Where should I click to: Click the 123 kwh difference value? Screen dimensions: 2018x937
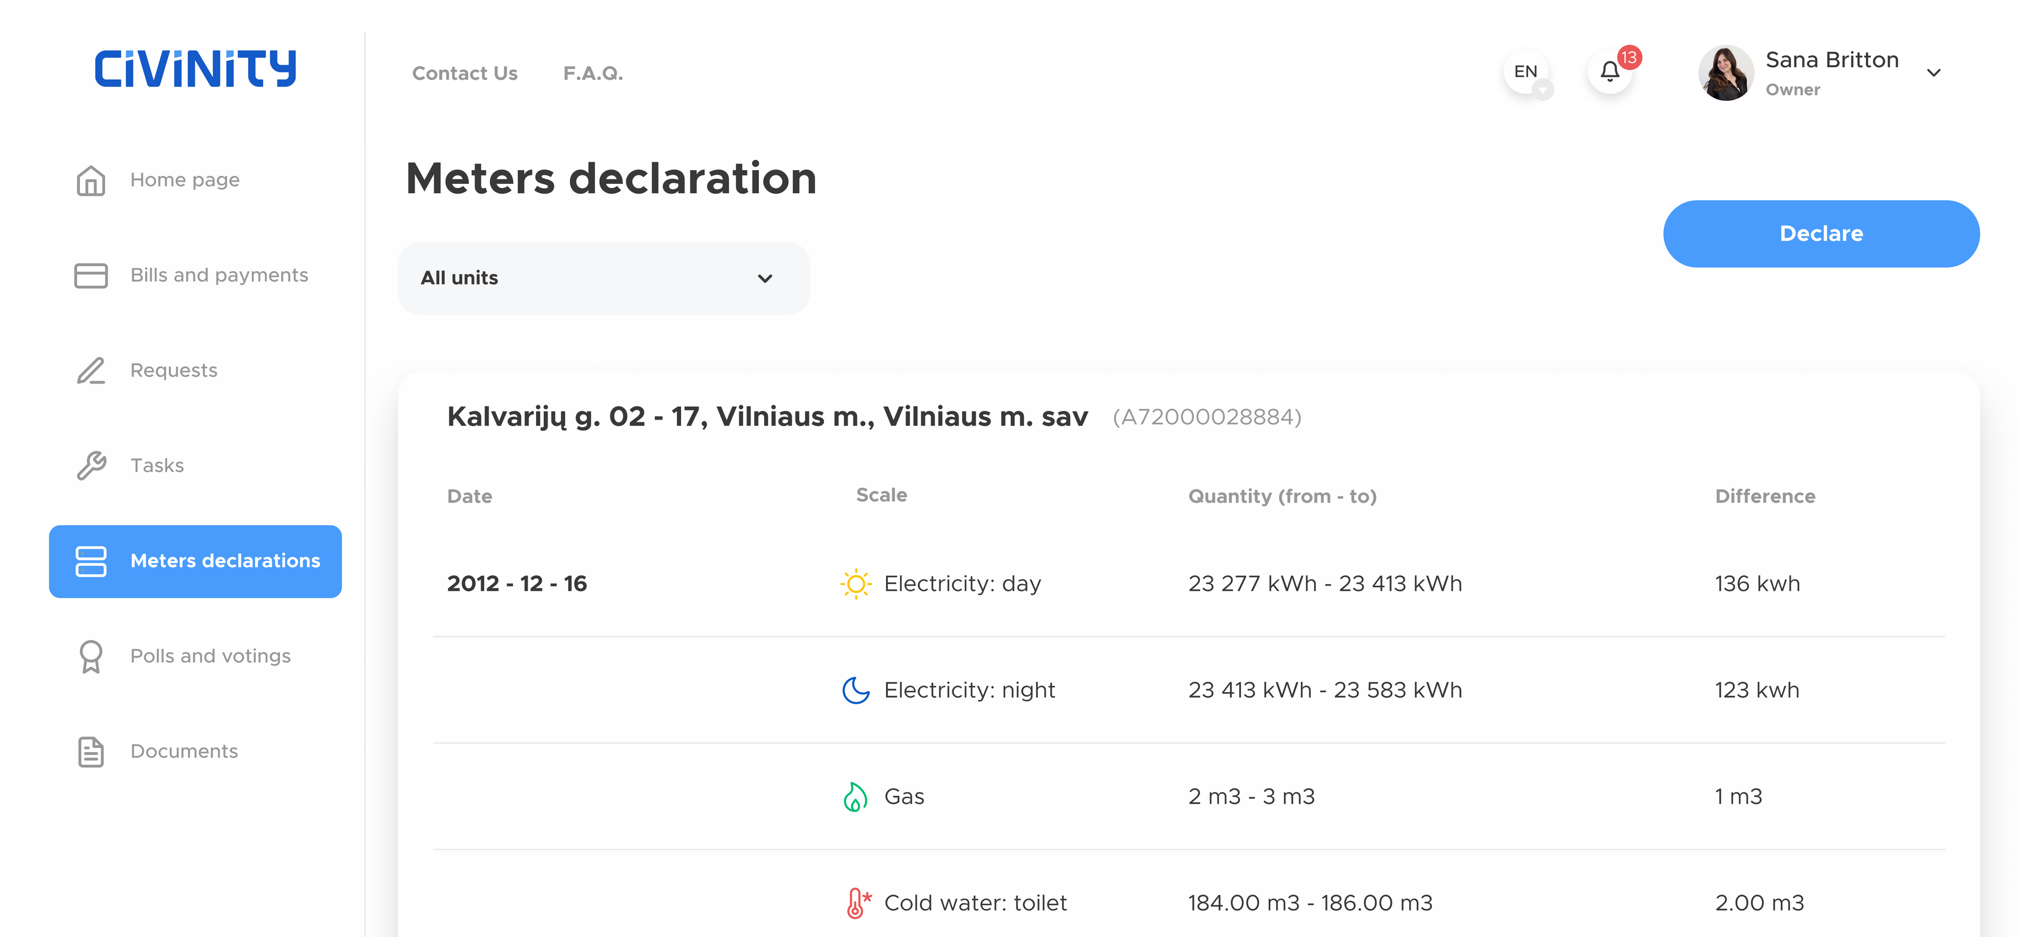[1757, 691]
